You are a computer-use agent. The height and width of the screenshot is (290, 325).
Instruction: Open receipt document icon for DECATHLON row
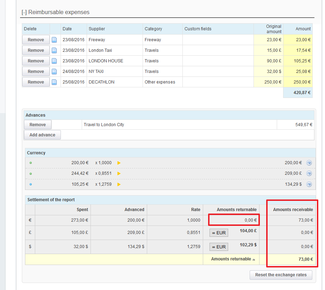[x=54, y=82]
